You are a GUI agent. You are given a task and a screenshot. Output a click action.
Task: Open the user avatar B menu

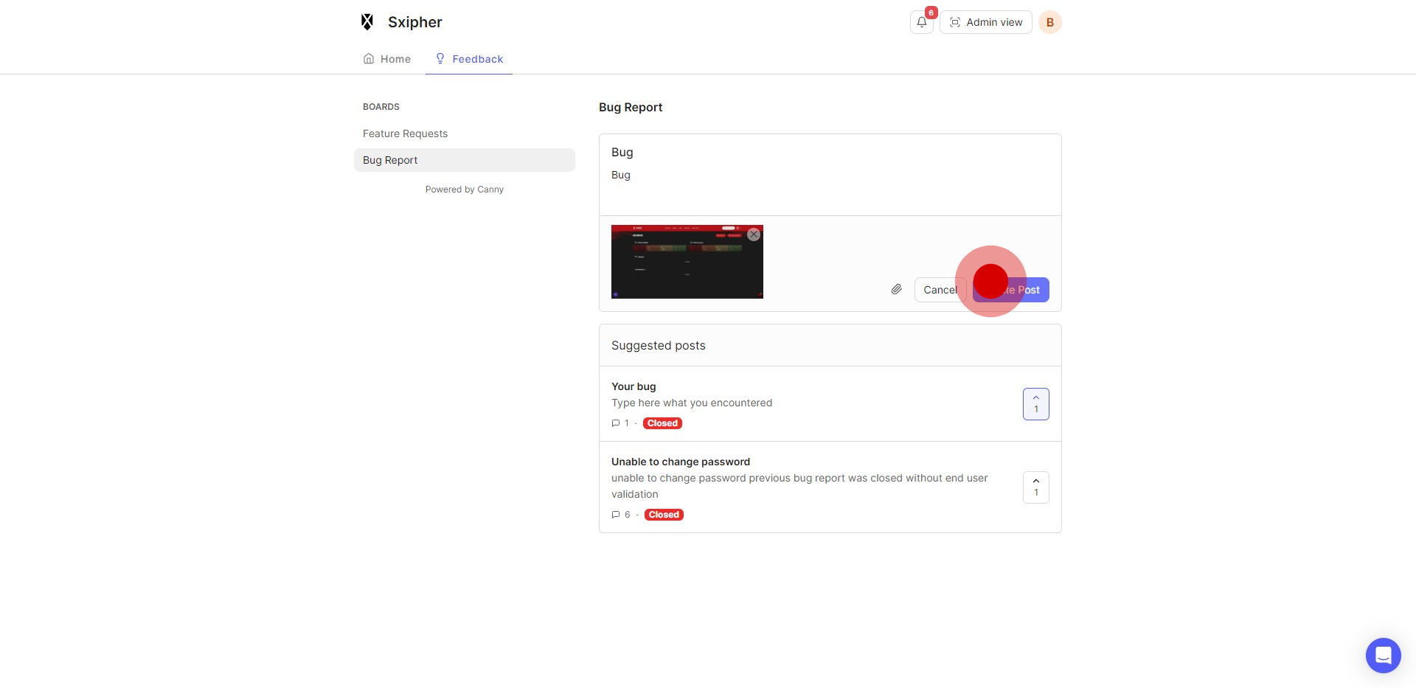[x=1049, y=22]
